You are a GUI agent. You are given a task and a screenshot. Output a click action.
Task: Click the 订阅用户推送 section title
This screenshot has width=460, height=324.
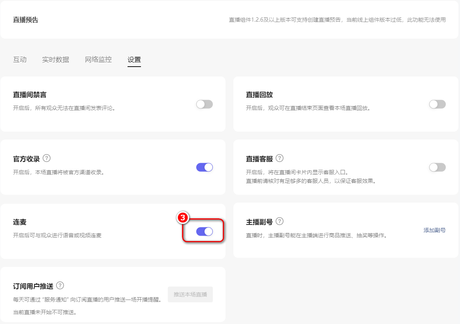tap(33, 286)
